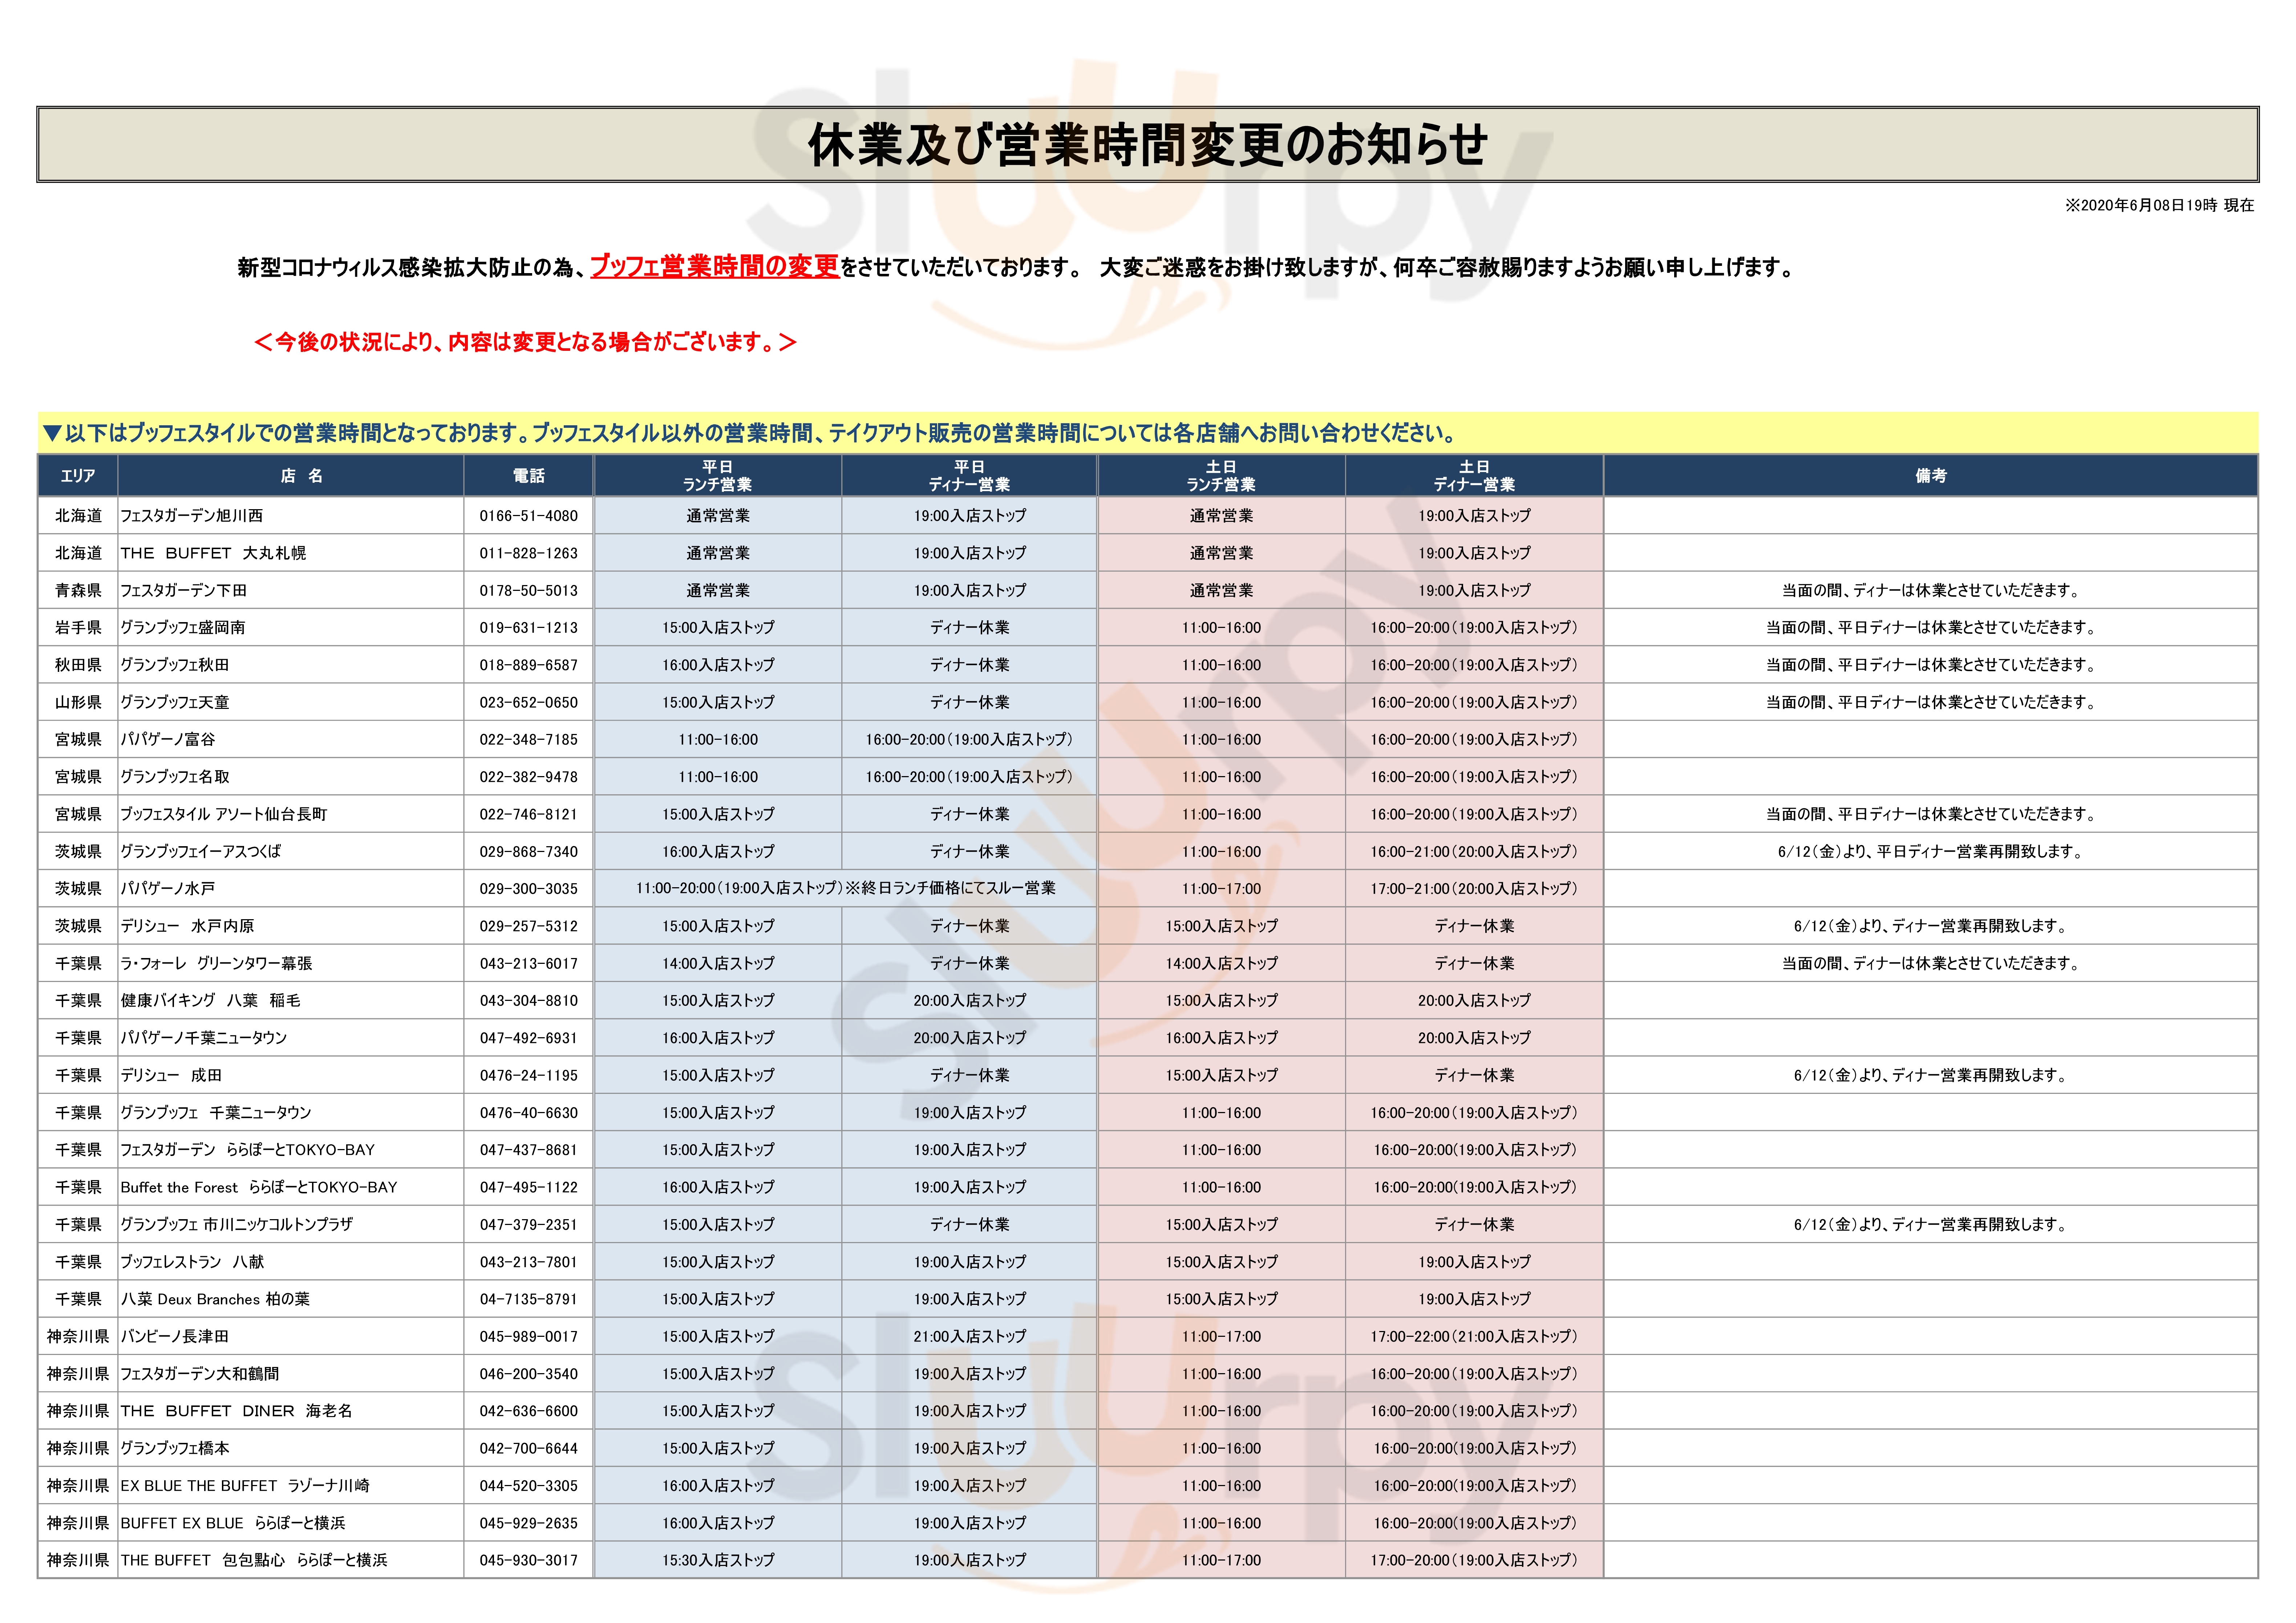Click phone number 045-930-3017
The image size is (2296, 1623).
528,1560
